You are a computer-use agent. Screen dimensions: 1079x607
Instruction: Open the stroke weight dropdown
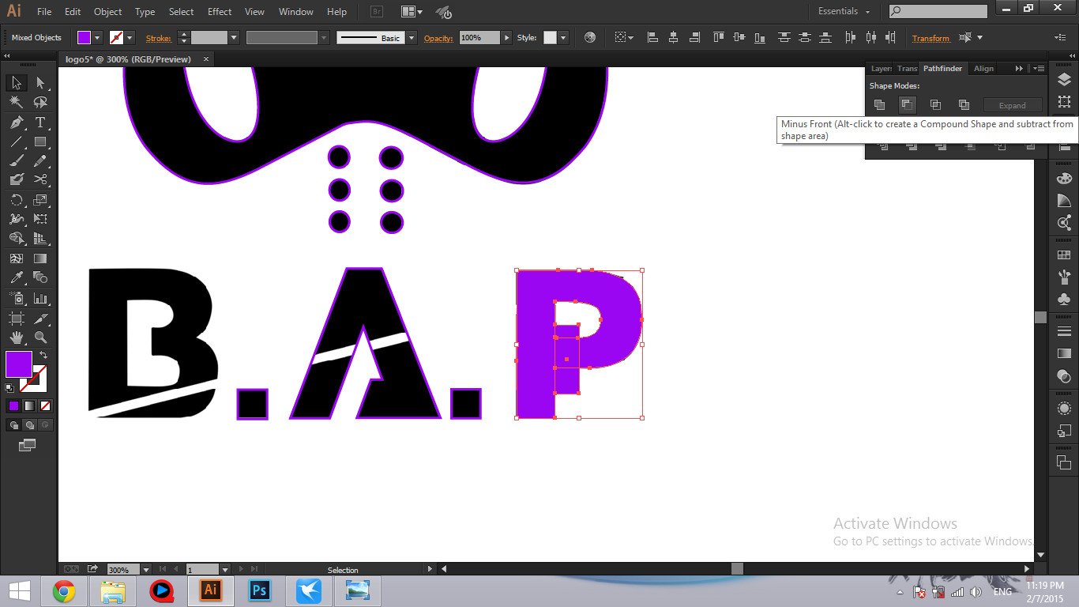tap(234, 37)
